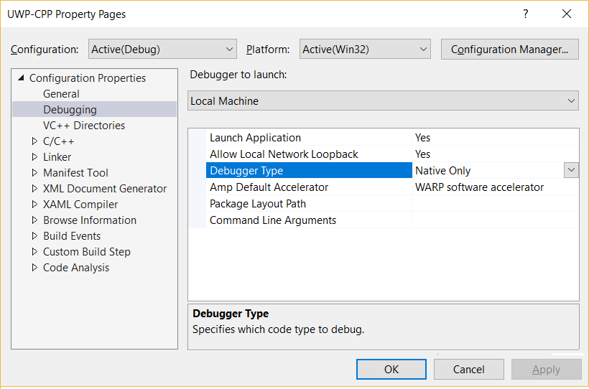Image resolution: width=589 pixels, height=389 pixels.
Task: Select the Linker tree label
Action: pos(57,157)
